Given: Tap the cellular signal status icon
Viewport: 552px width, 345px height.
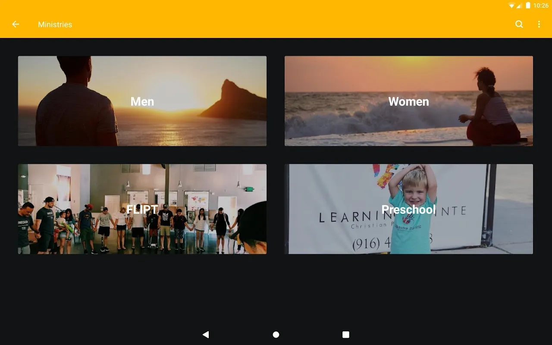Looking at the screenshot, I should pos(520,6).
